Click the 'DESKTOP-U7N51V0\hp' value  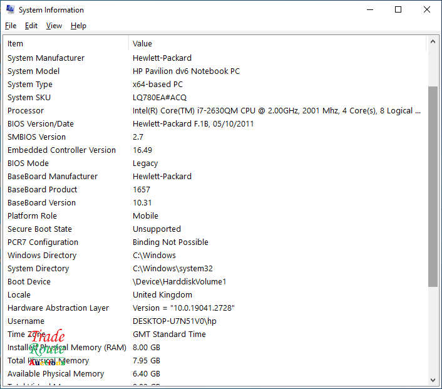click(x=175, y=321)
